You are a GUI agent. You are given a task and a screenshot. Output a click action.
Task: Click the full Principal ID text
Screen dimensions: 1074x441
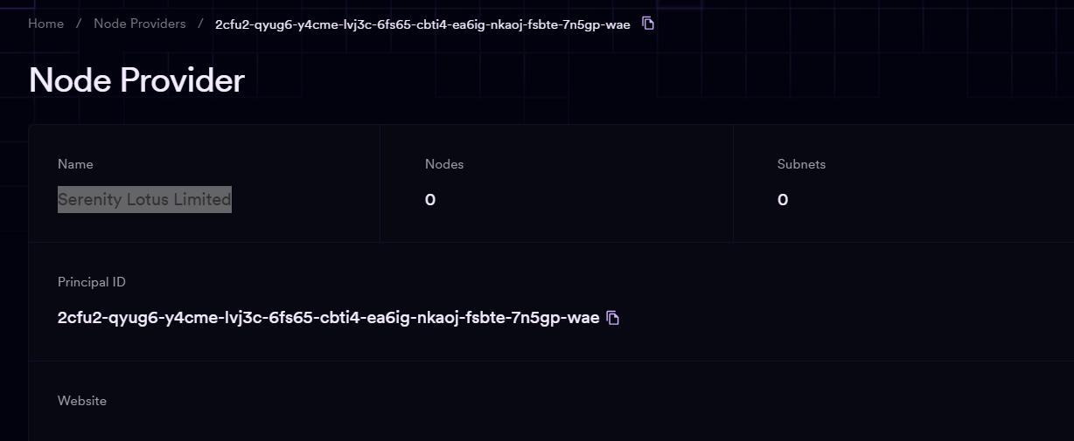coord(328,318)
